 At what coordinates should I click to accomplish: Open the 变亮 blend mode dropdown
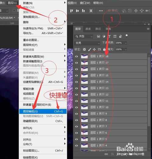pyautogui.click(x=87, y=43)
